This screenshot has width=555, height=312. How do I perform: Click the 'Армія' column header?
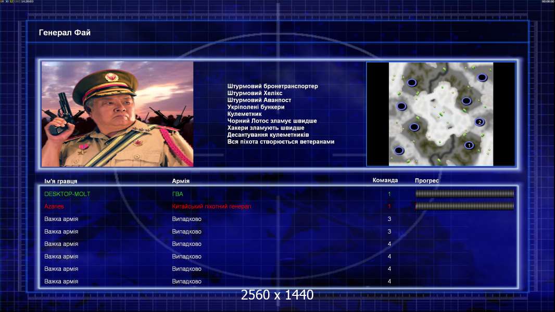(181, 181)
